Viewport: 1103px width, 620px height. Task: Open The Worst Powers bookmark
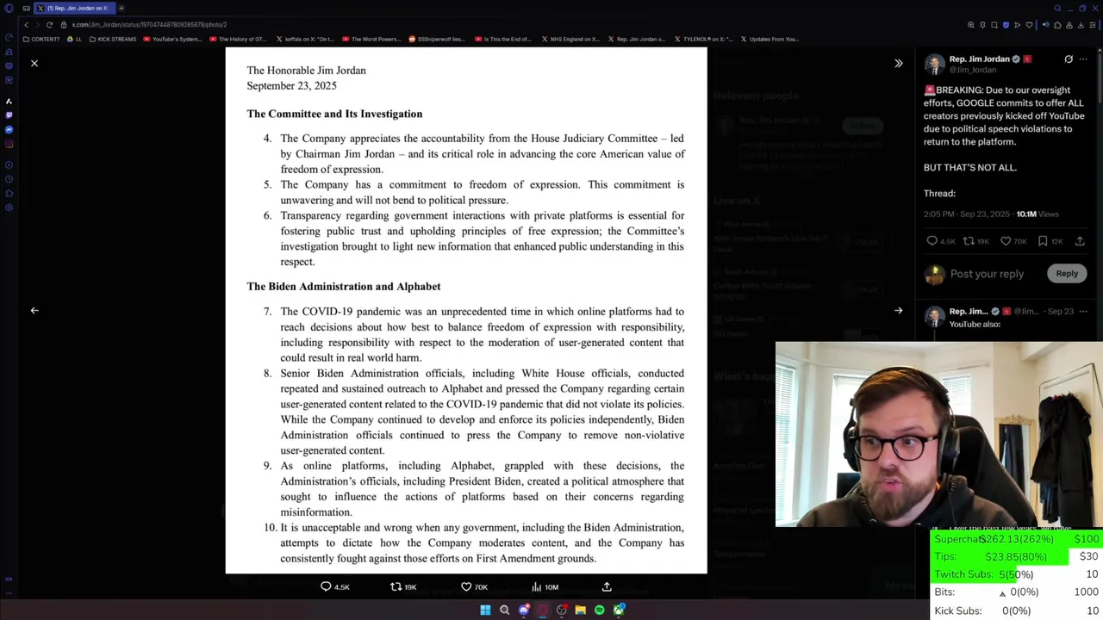(x=371, y=39)
